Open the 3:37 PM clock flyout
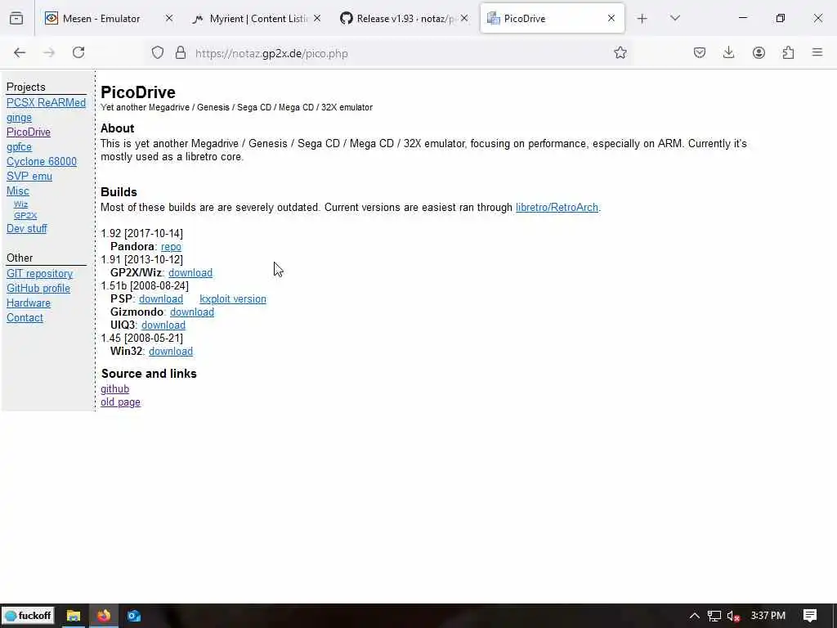 pyautogui.click(x=768, y=616)
